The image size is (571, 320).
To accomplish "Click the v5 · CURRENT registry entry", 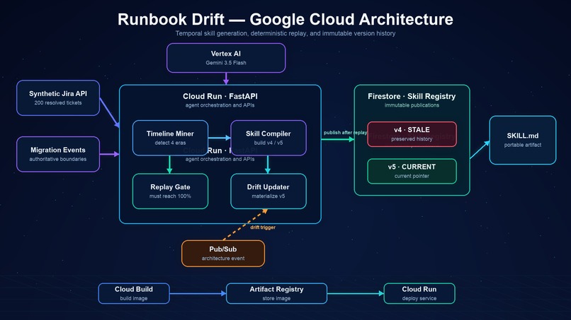I will coord(412,171).
